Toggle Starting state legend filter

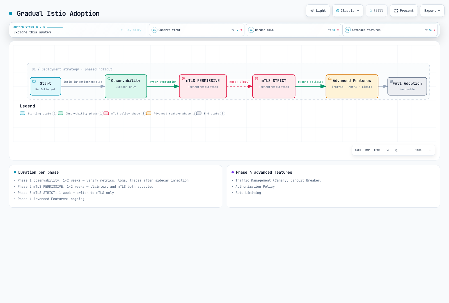click(x=38, y=113)
